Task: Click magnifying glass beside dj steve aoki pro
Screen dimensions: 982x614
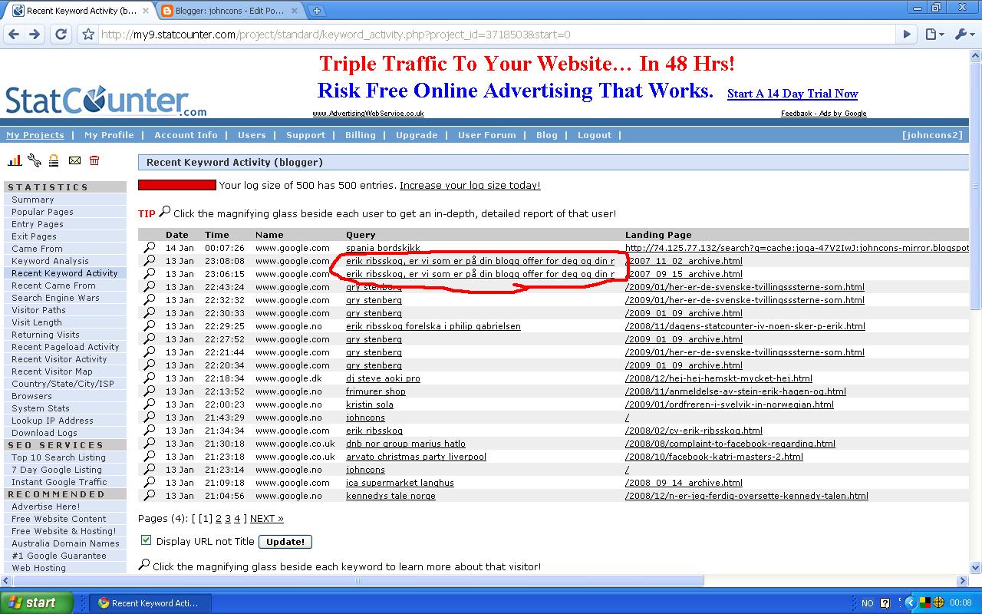Action: pos(150,378)
